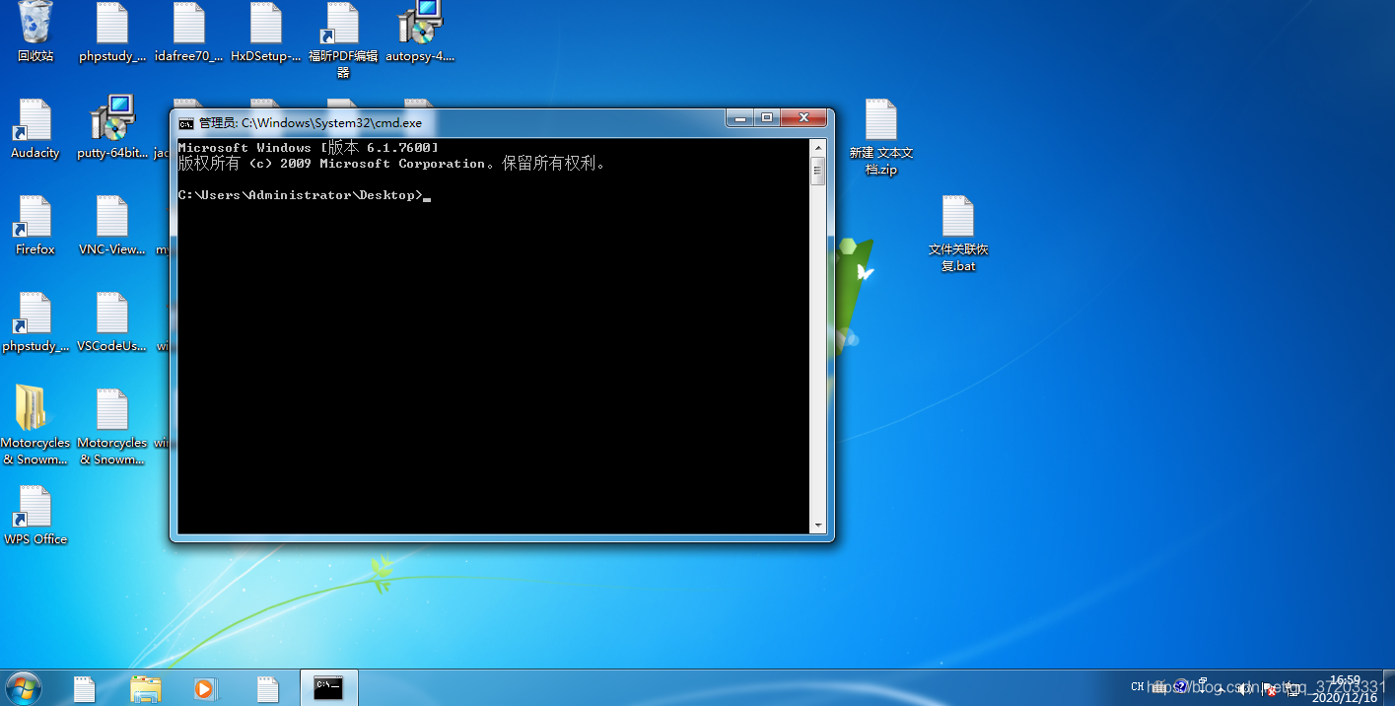Select the phpstudy_ shortcut below Firefox
This screenshot has height=706, width=1395.
[35, 321]
